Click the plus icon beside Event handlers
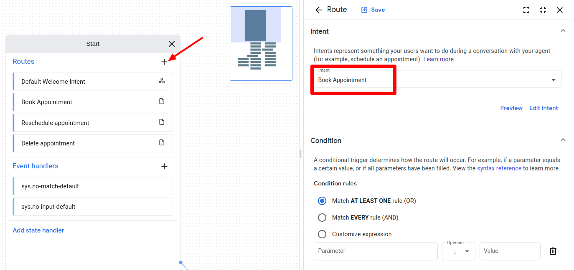The width and height of the screenshot is (574, 270). tap(164, 166)
